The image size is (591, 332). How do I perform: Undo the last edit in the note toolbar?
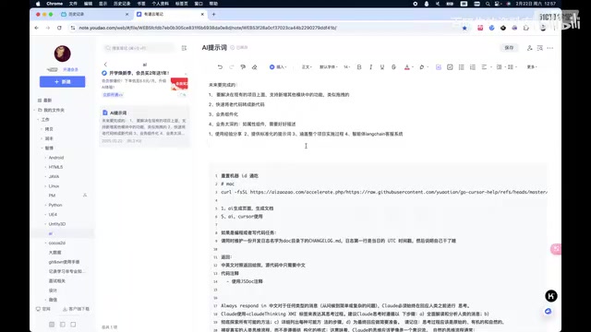[x=220, y=67]
